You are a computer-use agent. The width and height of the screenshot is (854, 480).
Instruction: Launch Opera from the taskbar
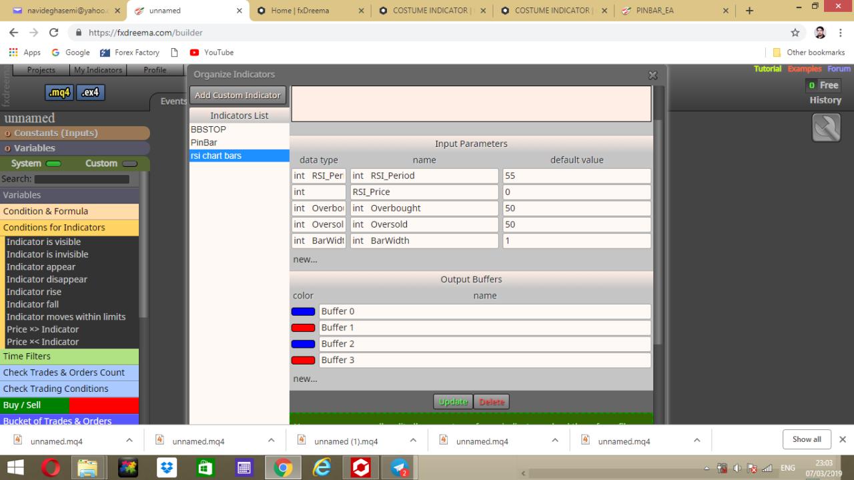tap(51, 469)
